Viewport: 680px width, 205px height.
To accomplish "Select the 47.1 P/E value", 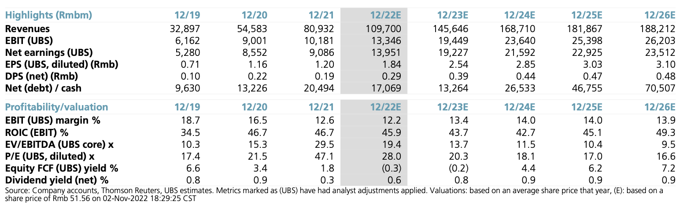I will [x=325, y=156].
